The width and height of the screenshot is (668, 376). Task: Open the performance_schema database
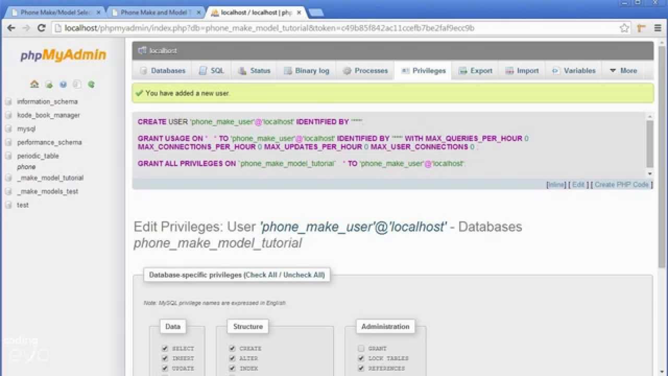[x=49, y=143]
